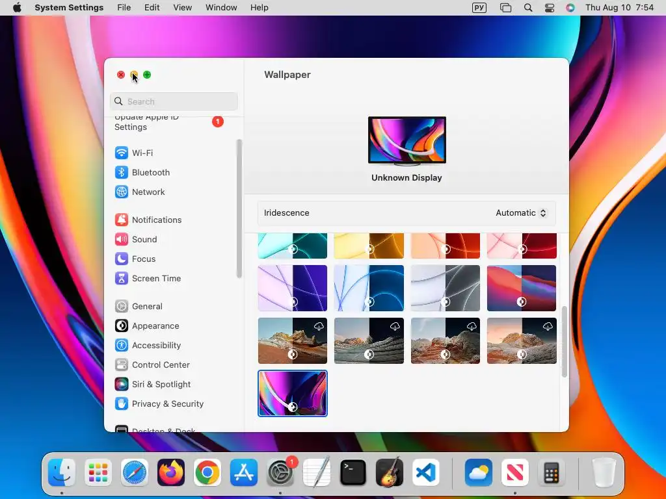666x499 pixels.
Task: Open Control Center from menu bar
Action: coord(550,8)
